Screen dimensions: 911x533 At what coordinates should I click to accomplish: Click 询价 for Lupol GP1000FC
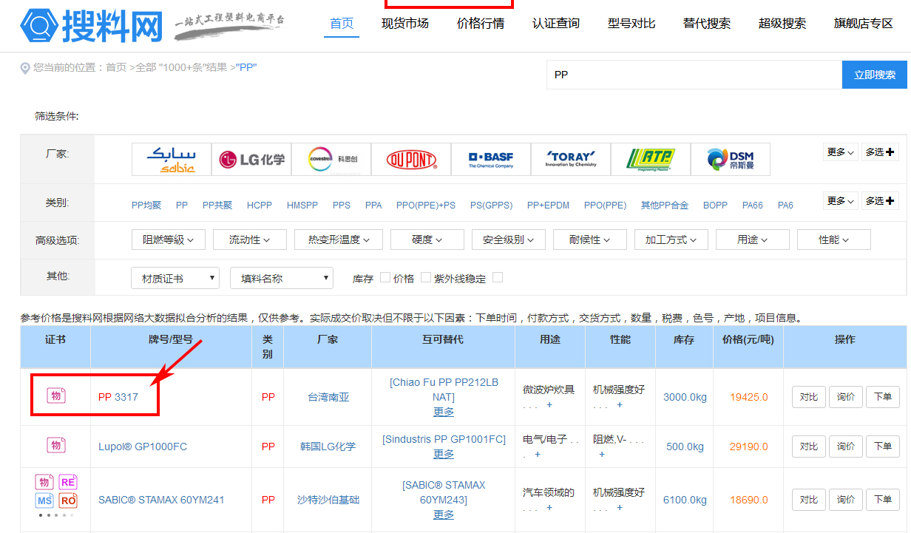pyautogui.click(x=846, y=447)
